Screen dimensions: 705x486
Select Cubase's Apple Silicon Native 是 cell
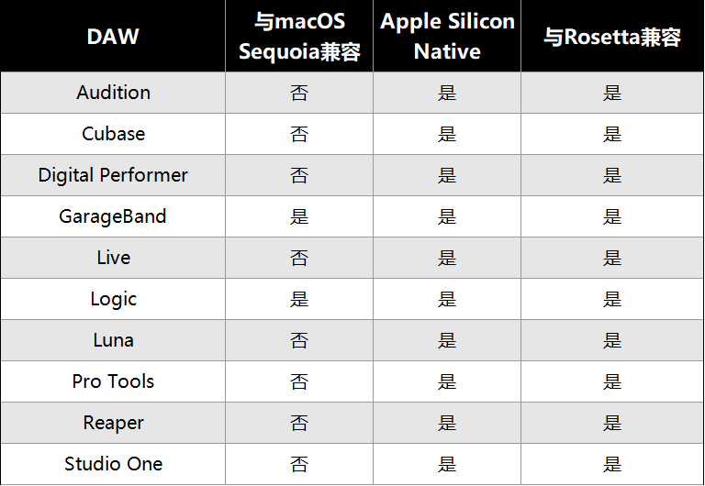pyautogui.click(x=447, y=134)
